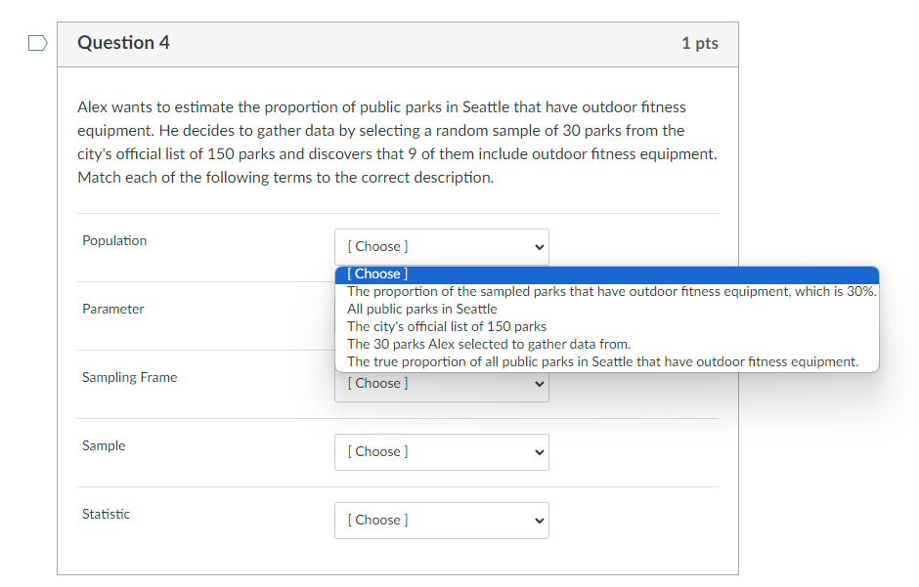Click the "Question 4" heading
Image resolution: width=919 pixels, height=587 pixels.
[123, 43]
